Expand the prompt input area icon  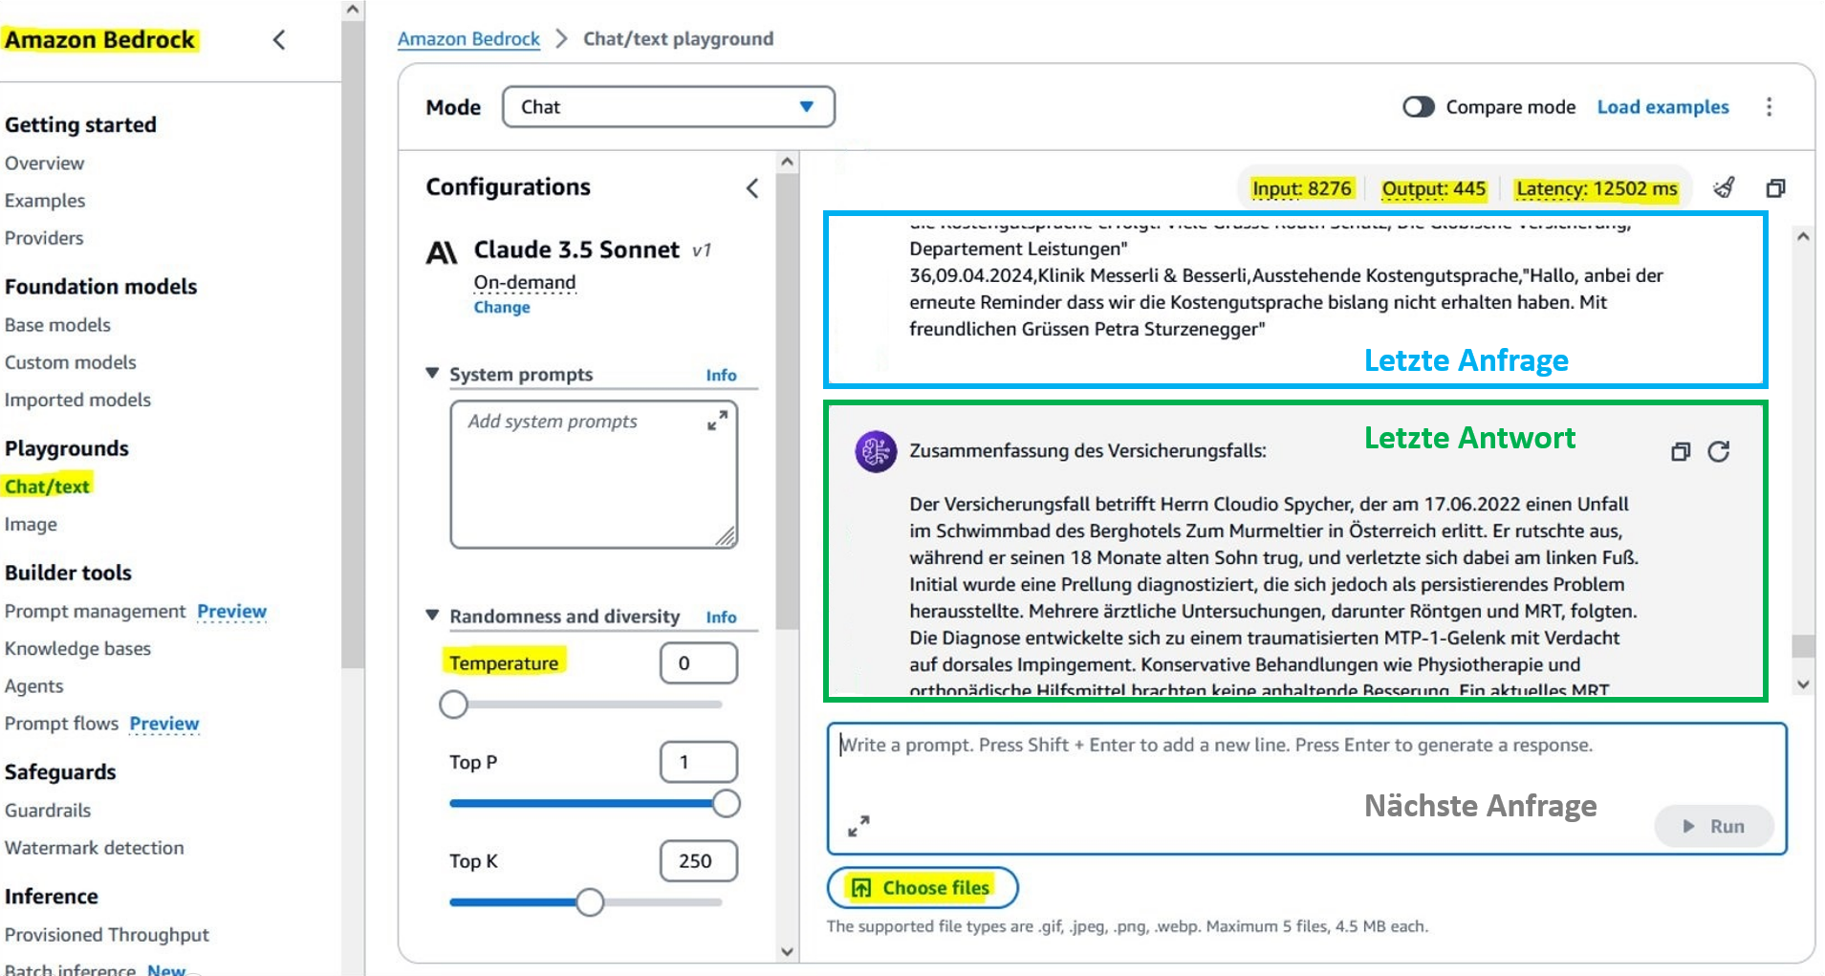(x=858, y=824)
